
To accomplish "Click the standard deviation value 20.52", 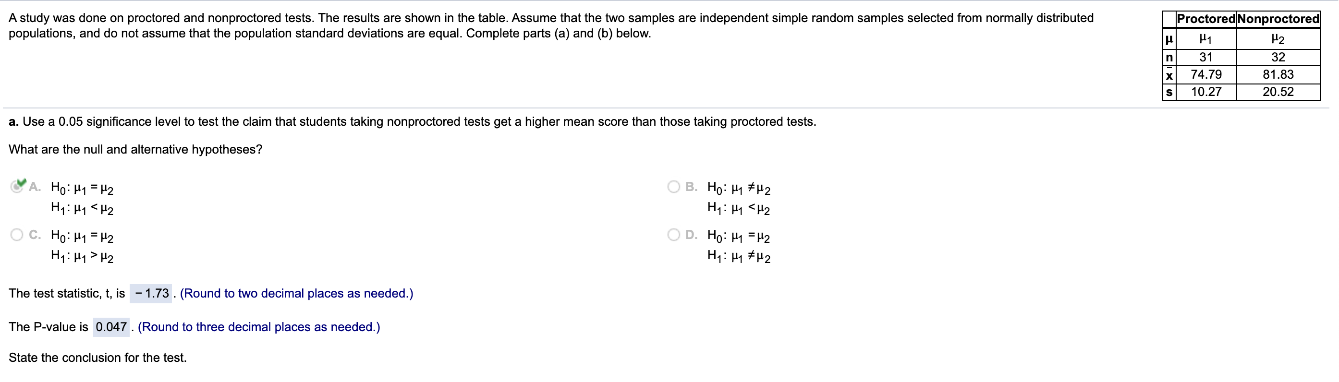I will point(1278,92).
